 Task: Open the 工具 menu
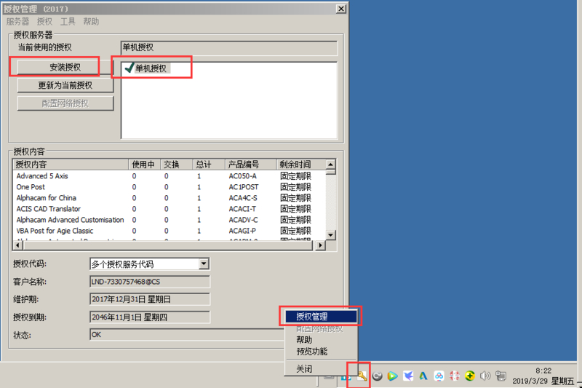coord(67,22)
